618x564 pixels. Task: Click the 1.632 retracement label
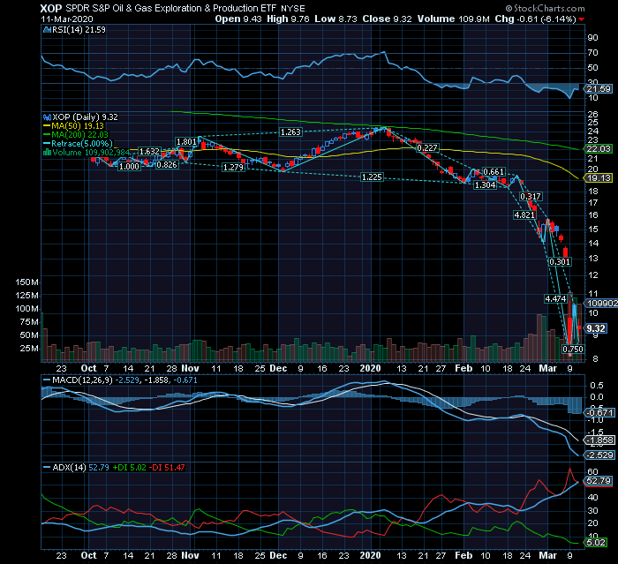point(149,151)
